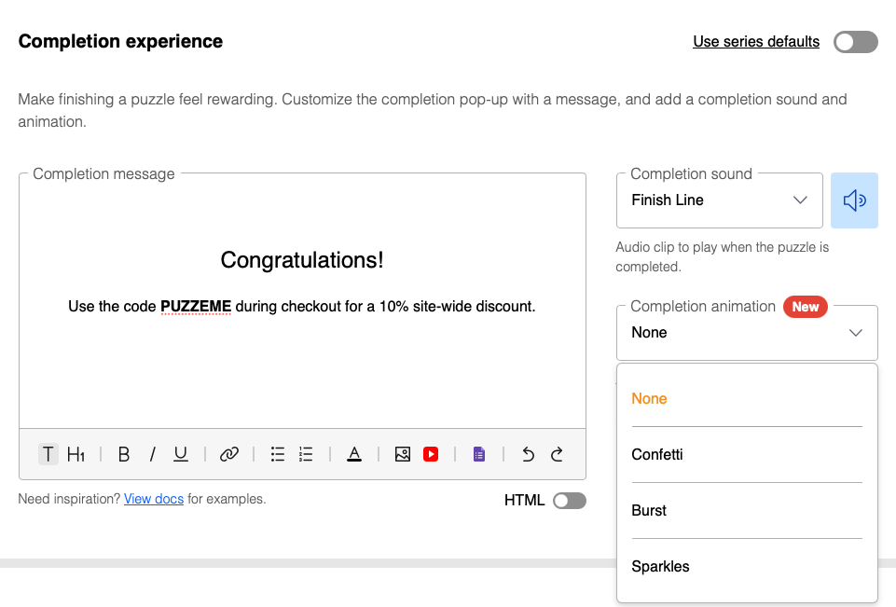Toggle bold formatting in the editor toolbar

[124, 454]
